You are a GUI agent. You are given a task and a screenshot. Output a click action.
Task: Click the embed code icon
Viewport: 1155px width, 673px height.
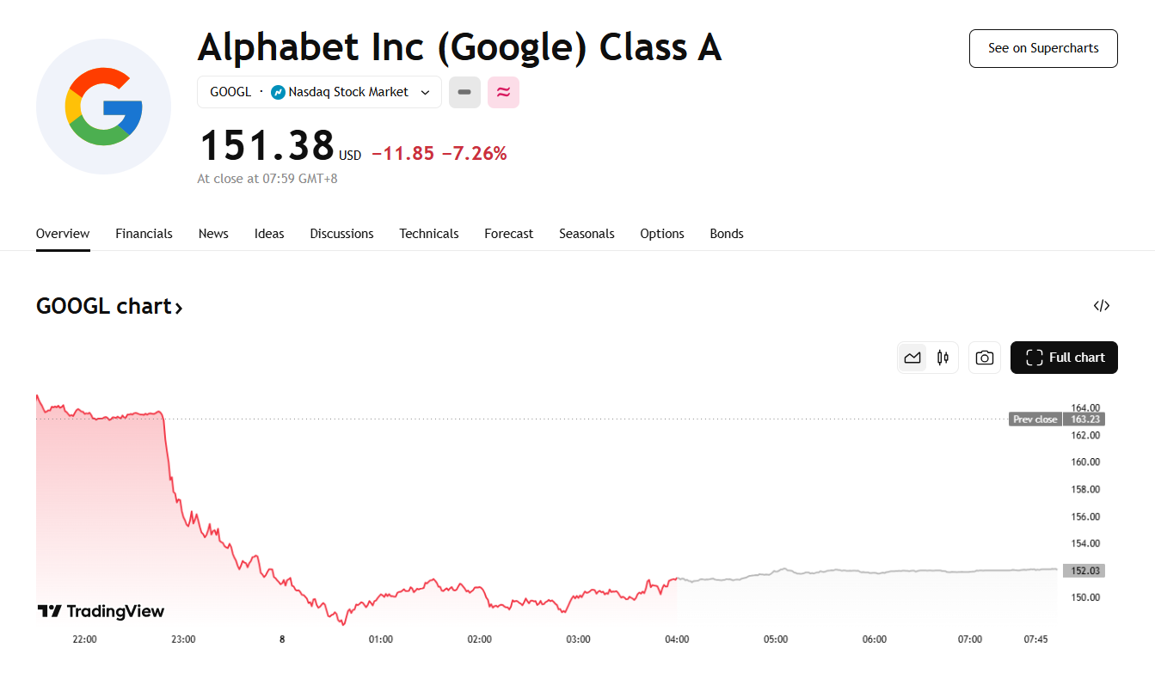click(1102, 306)
